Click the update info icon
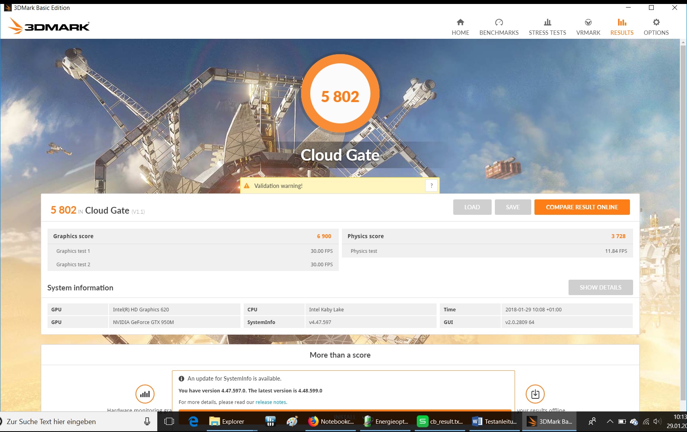The image size is (687, 432). click(181, 379)
